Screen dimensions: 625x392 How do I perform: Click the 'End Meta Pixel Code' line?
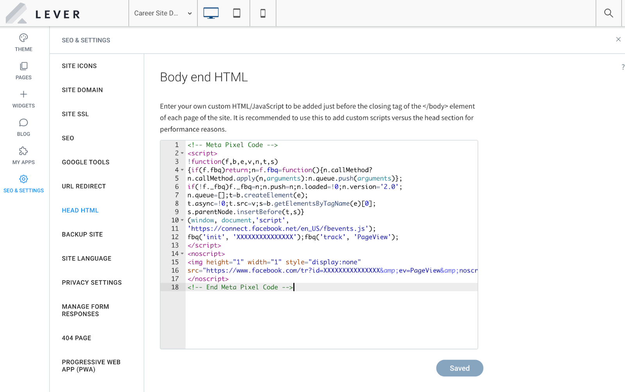click(240, 287)
